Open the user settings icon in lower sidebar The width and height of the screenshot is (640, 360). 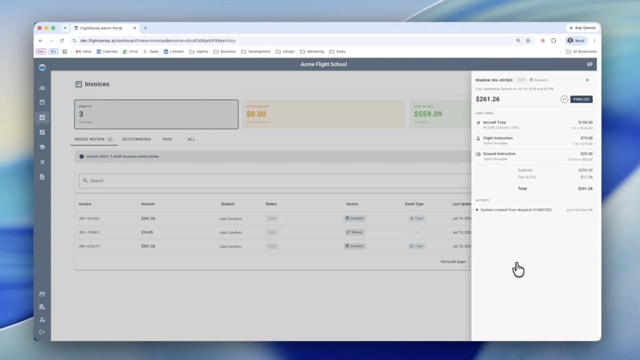click(42, 320)
